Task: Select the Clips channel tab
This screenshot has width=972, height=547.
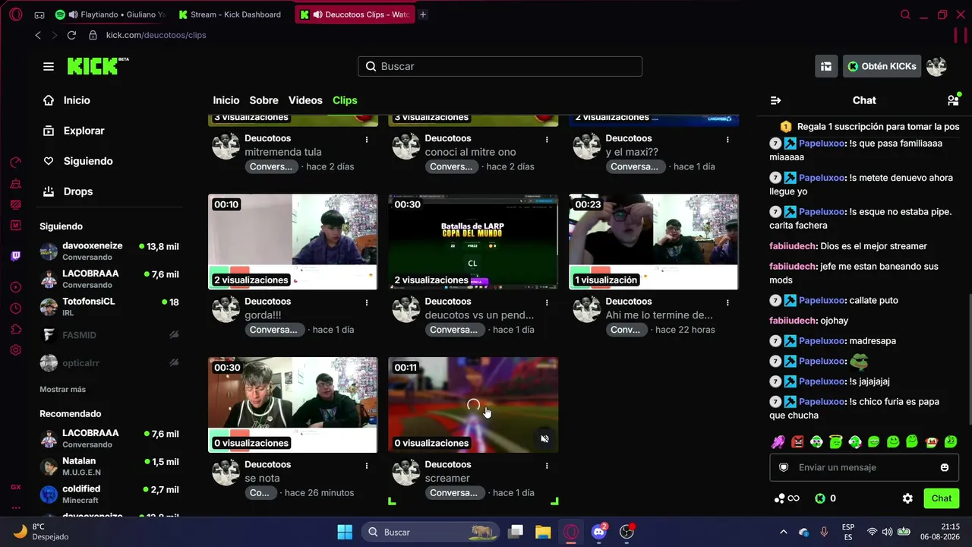Action: pyautogui.click(x=345, y=100)
